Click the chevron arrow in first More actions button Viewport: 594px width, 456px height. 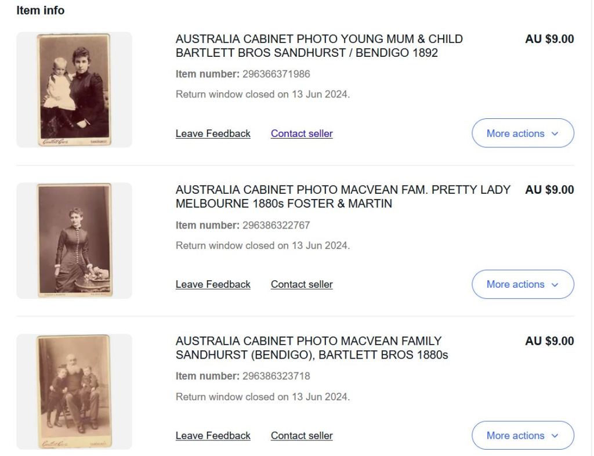555,134
